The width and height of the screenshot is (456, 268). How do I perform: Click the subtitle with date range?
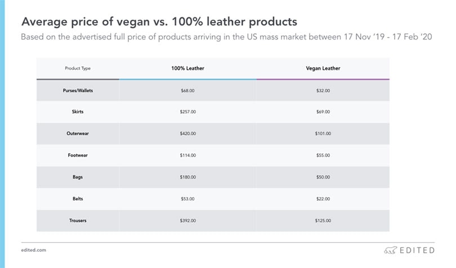226,38
